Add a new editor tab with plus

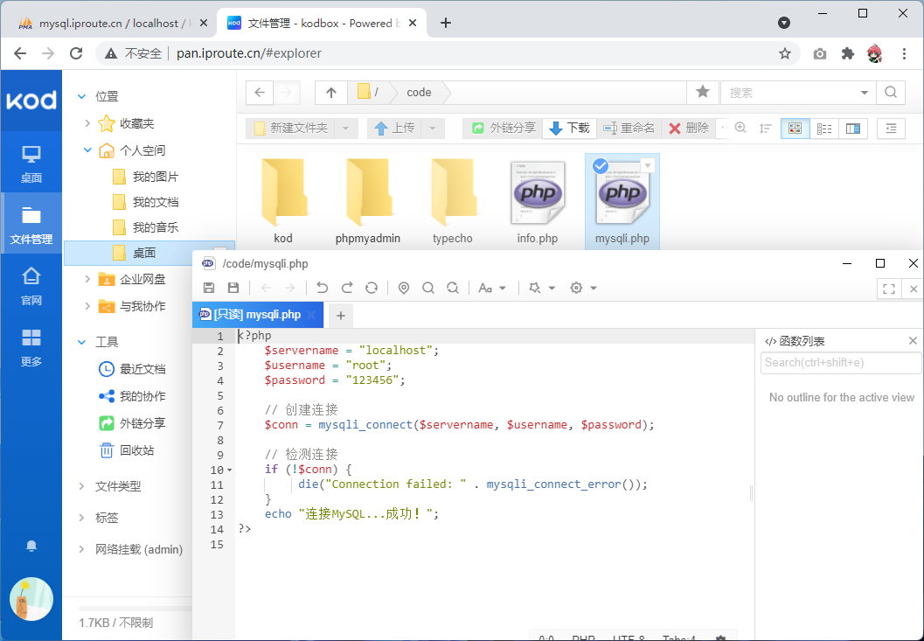341,315
